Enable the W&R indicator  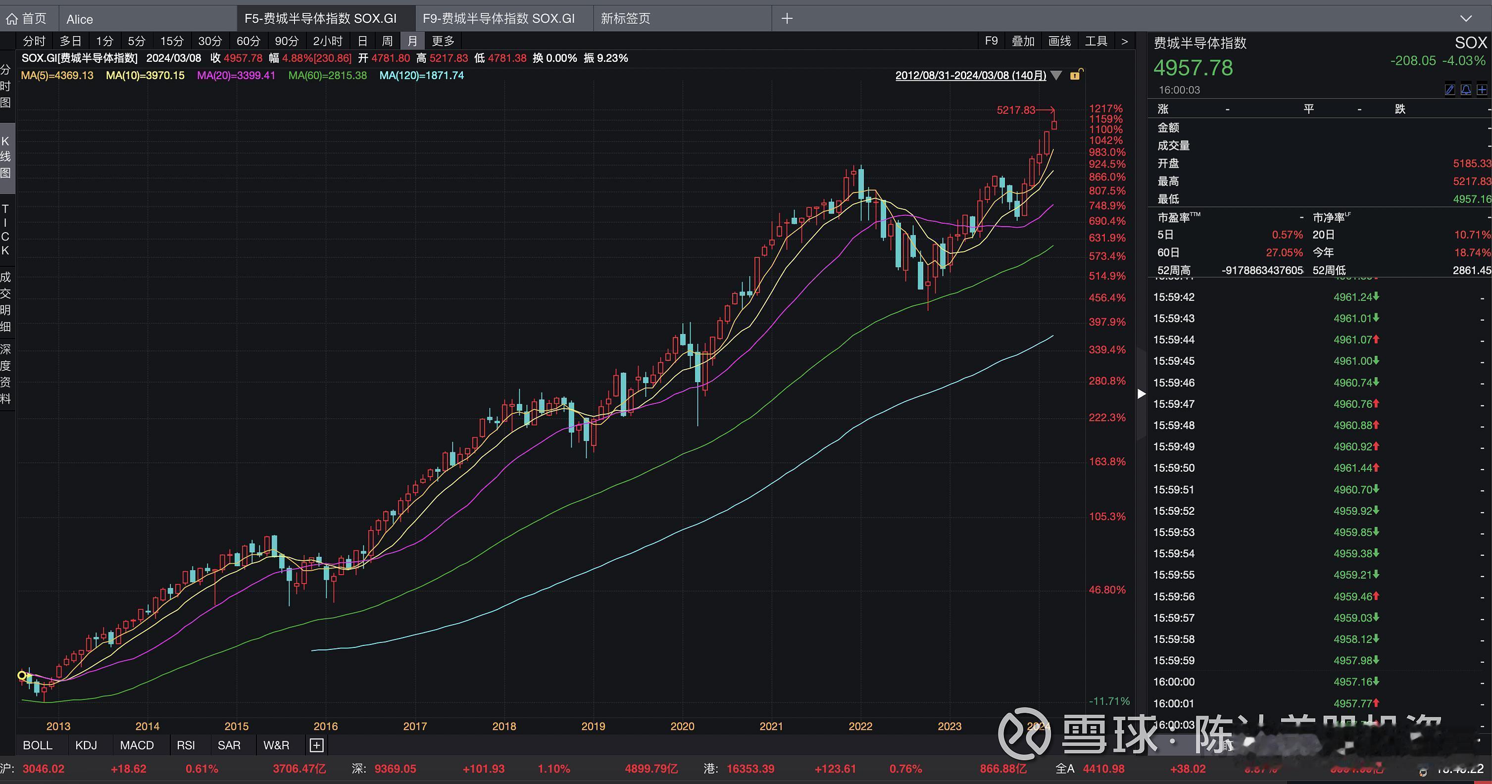pos(276,745)
